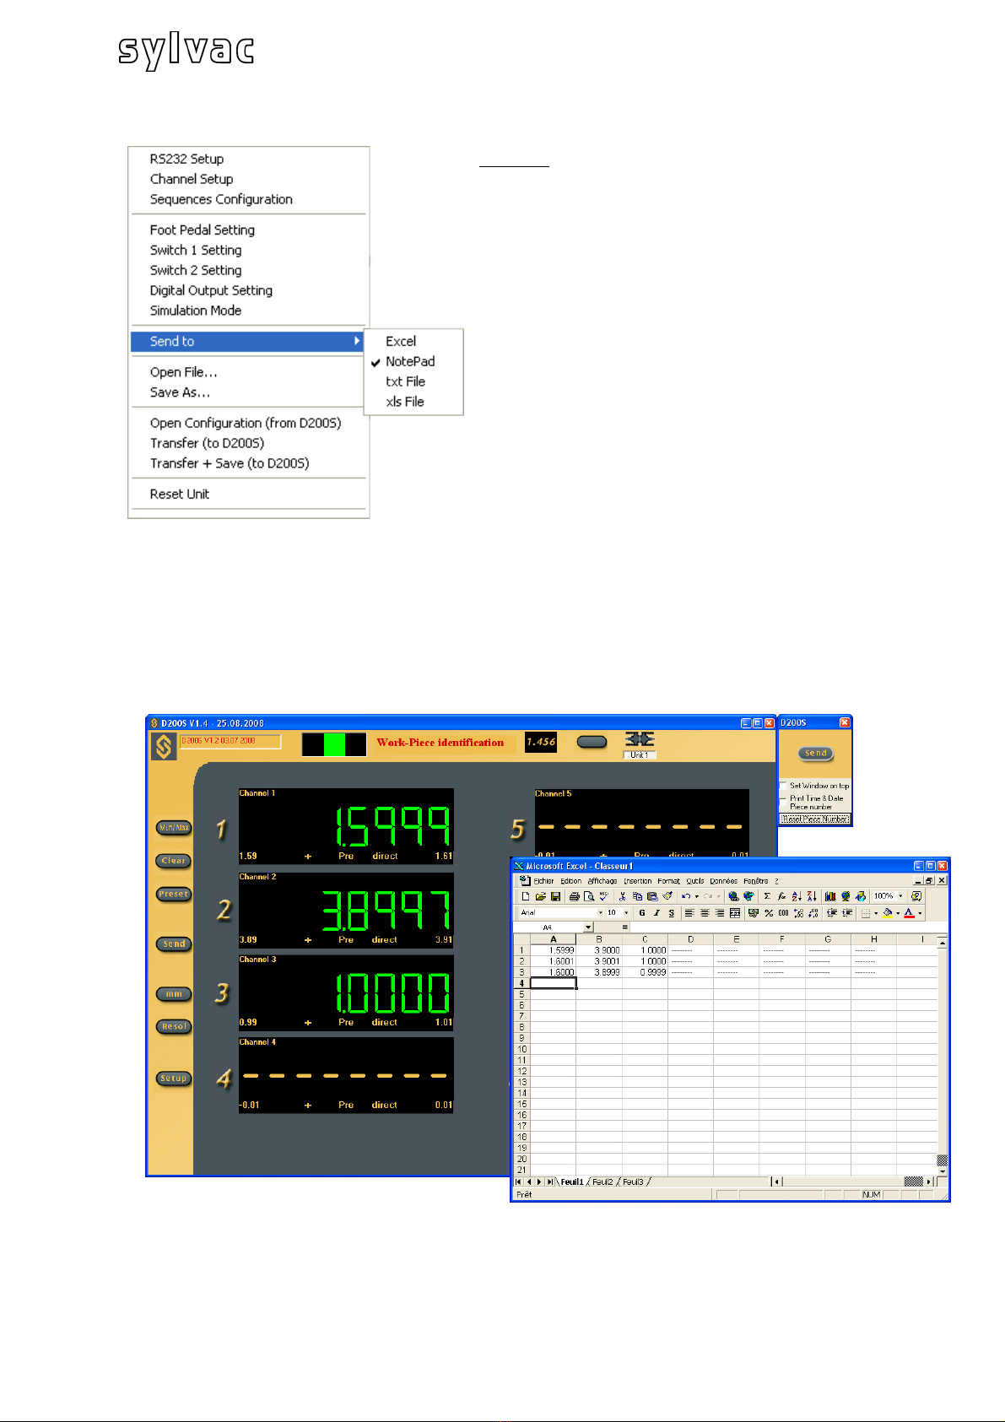
Task: Select Channel Setup menu entry
Action: (x=192, y=179)
